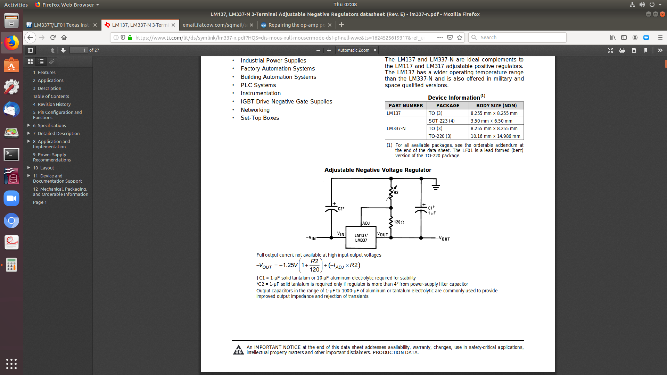Select Page 1 outline entry
The image size is (667, 375).
click(40, 202)
